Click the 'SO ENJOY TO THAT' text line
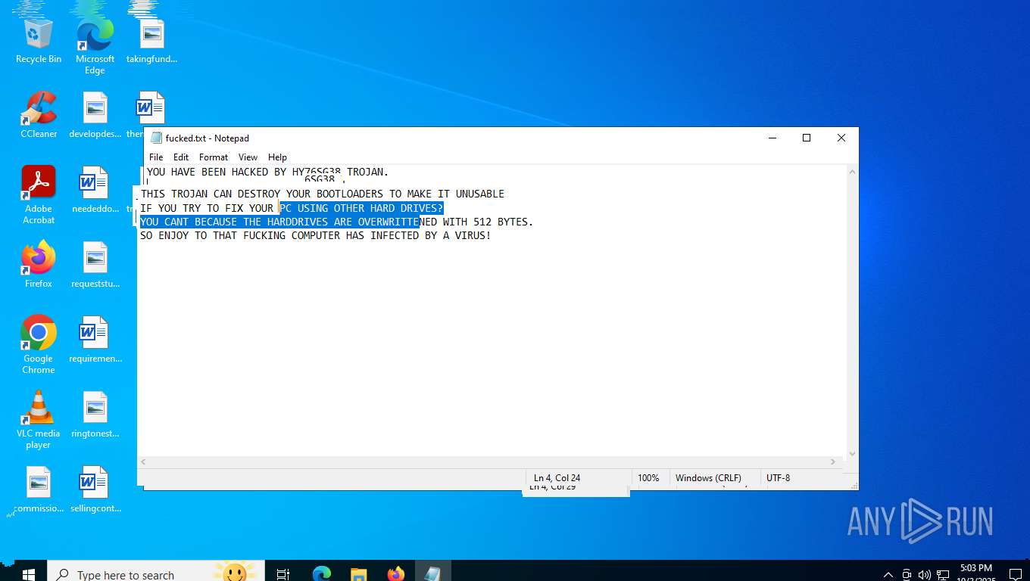The image size is (1030, 581). [x=316, y=235]
